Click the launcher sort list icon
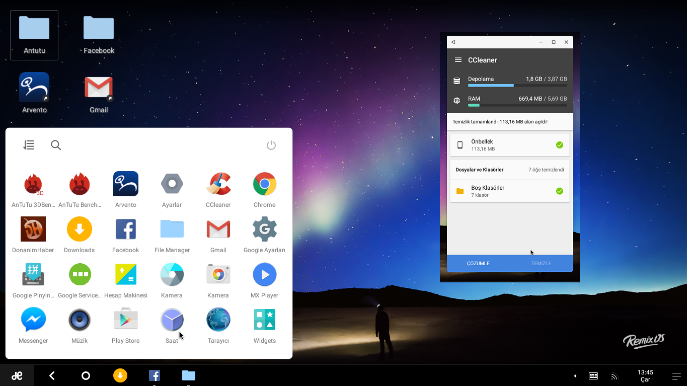Image resolution: width=687 pixels, height=386 pixels. 29,145
